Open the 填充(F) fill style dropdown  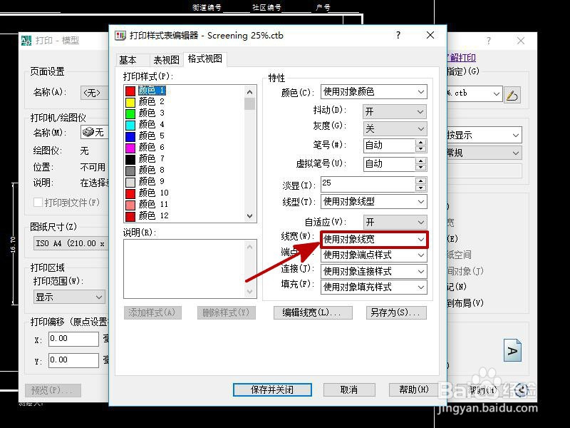point(373,287)
